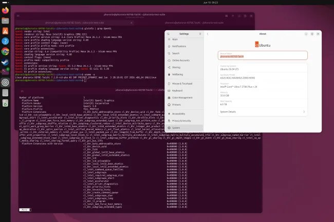Select Privacy & Security in Settings
334x222 pixels.
184,121
